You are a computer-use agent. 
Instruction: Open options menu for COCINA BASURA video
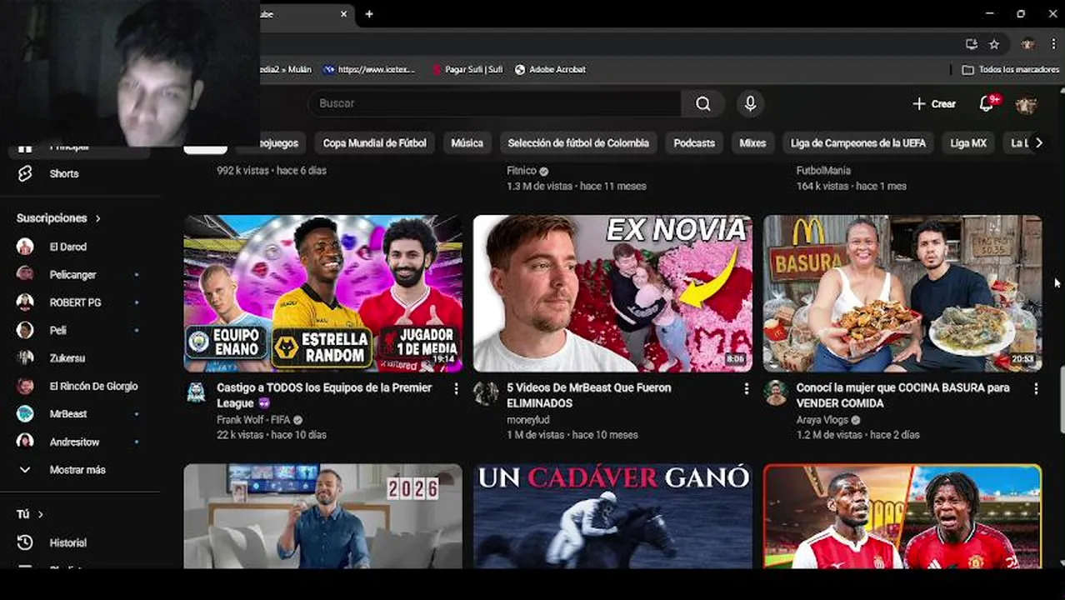1036,389
